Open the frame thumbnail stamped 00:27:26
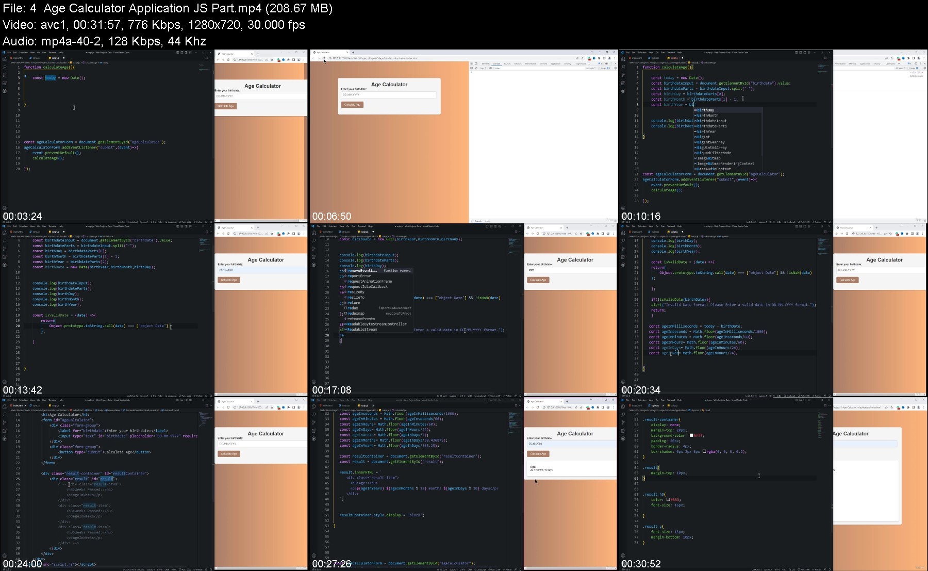This screenshot has height=571, width=928. point(463,484)
